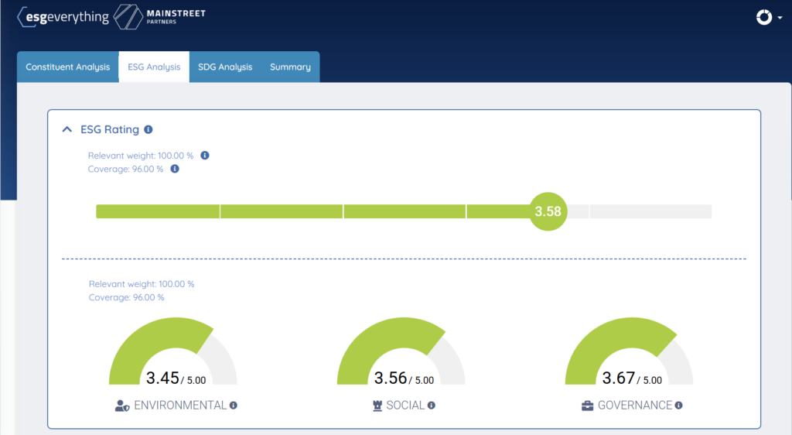Open the user account icon

(764, 17)
